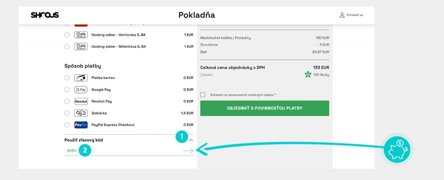The image size is (444, 180).
Task: Click the cash on delivery handshake icon
Action: [x=81, y=113]
